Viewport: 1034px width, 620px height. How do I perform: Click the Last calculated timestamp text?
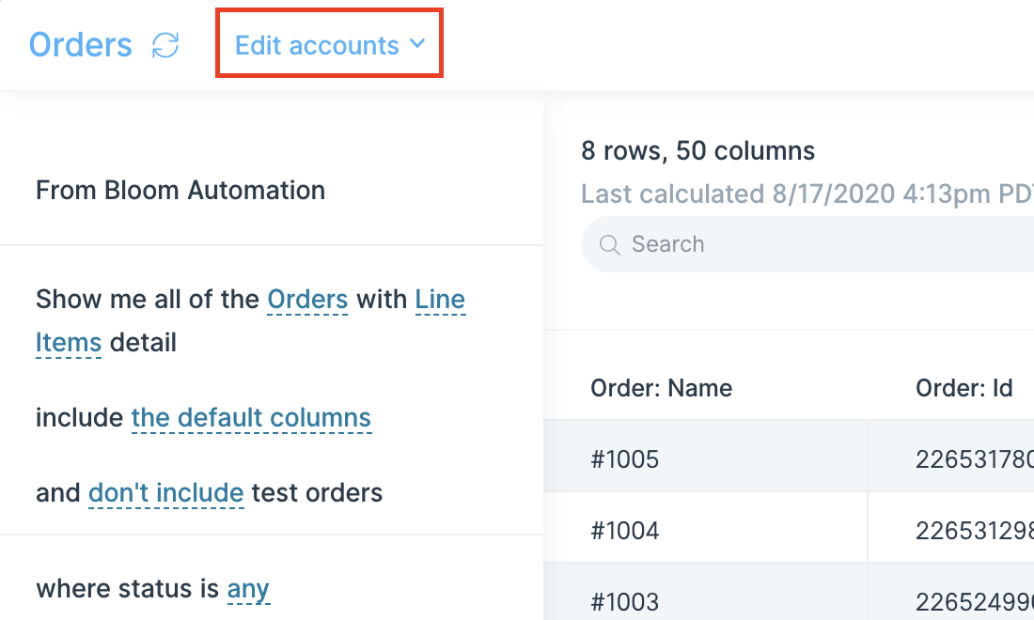click(807, 194)
